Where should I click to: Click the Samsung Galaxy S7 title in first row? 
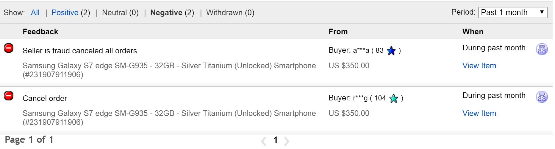coord(169,66)
